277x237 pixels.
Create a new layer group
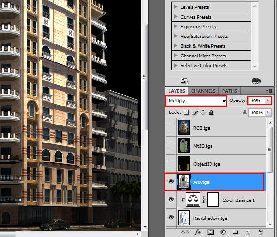(x=235, y=231)
